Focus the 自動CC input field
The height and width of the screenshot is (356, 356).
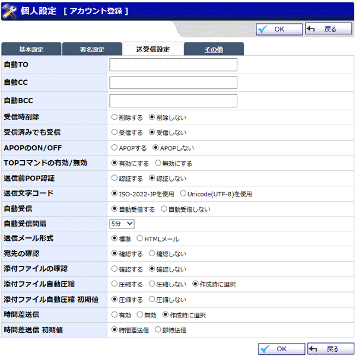pos(173,82)
